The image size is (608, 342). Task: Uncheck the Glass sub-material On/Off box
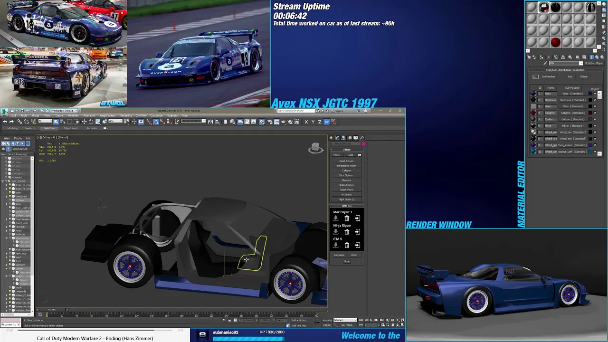[595, 106]
